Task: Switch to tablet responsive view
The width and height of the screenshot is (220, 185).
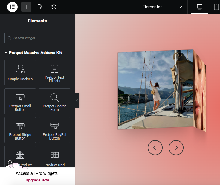Action: coord(216,7)
